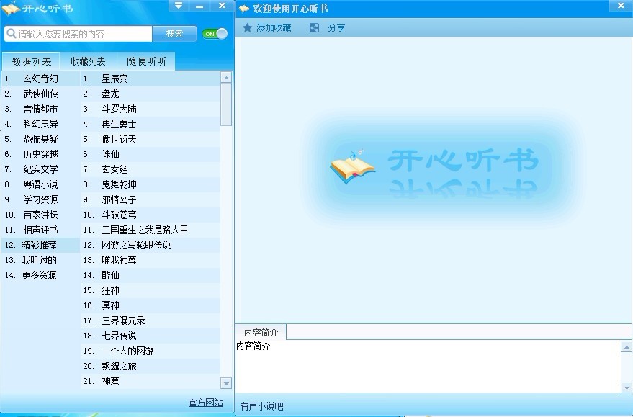Screen dimensions: 633x417
Task: Switch to the 数据列表 tab
Action: [x=31, y=62]
